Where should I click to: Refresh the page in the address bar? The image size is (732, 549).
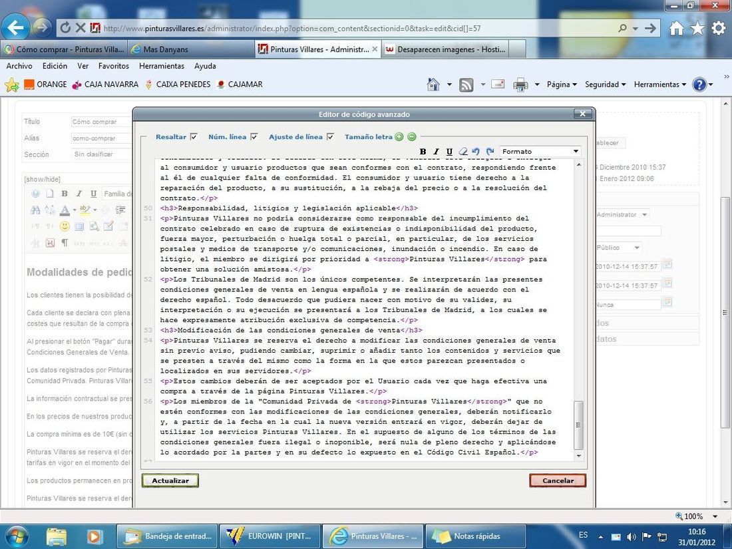pos(65,28)
